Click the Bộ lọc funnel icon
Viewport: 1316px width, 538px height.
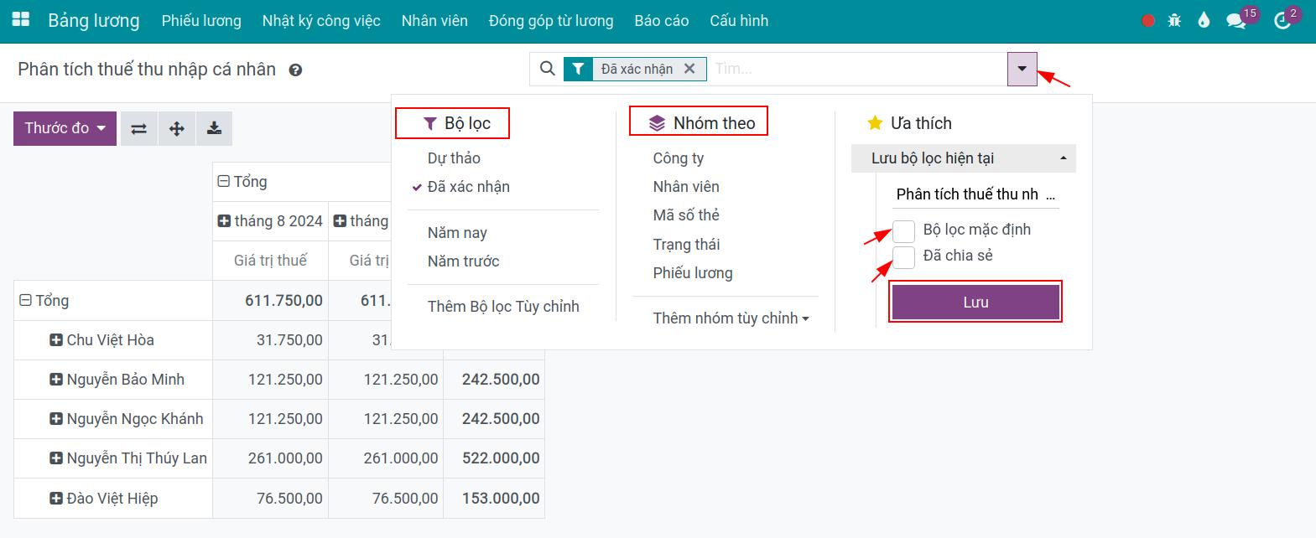pyautogui.click(x=430, y=123)
